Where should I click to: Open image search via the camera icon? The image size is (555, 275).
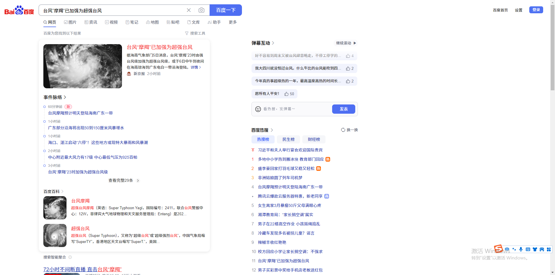click(201, 10)
